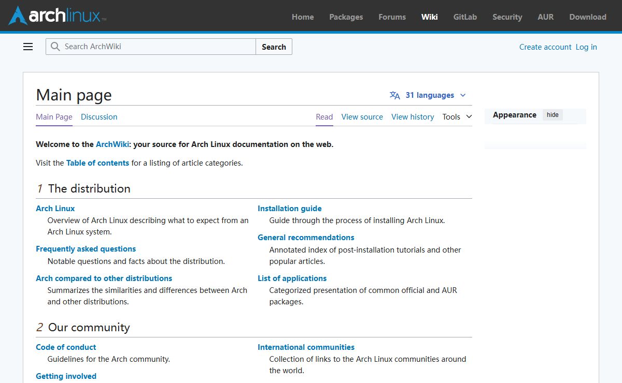Open Download in top navigation
Screen dimensions: 622x383
tap(588, 17)
